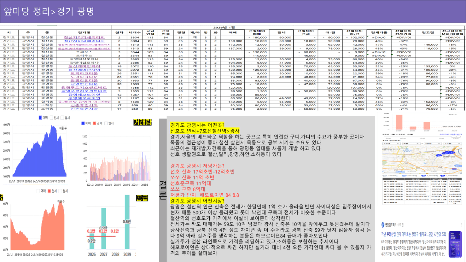Expand the start year 25년 dropdown
The width and height of the screenshot is (466, 262).
(391, 143)
